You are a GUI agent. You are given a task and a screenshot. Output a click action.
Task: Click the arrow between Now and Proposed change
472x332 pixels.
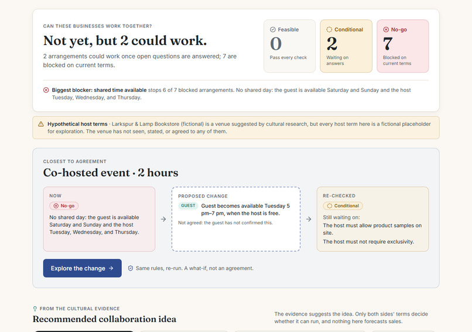pyautogui.click(x=163, y=219)
